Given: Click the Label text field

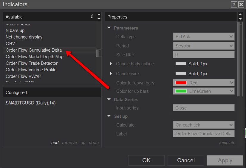Looking at the screenshot, I should click(204, 134).
